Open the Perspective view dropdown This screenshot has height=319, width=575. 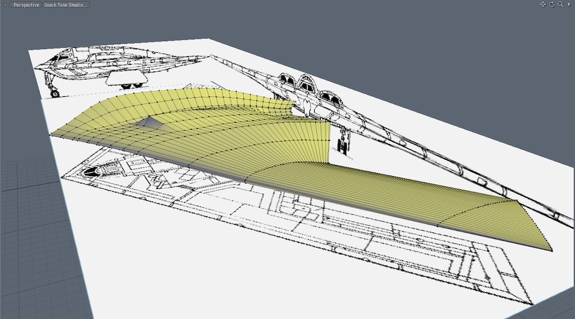point(26,4)
